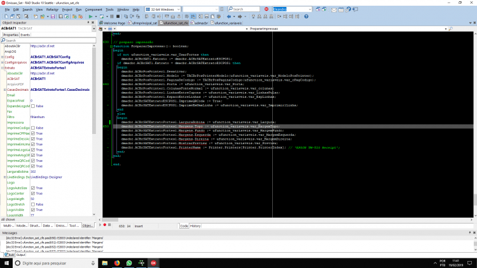This screenshot has width=477, height=268.
Task: Click the Save All disks icon
Action: tap(61, 17)
